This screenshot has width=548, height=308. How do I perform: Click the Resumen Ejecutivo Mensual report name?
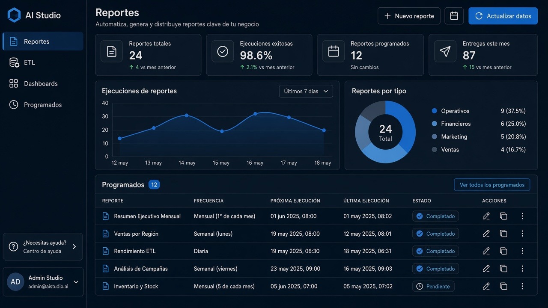(x=147, y=216)
